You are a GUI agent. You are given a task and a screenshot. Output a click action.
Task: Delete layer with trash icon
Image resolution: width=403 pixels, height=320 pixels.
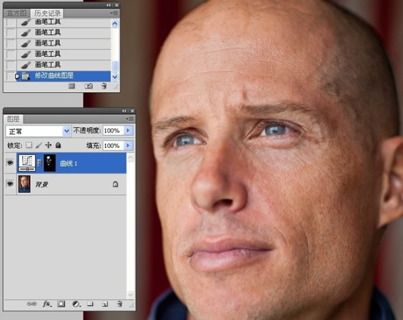[120, 304]
